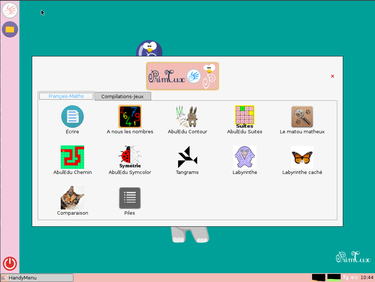Image resolution: width=375 pixels, height=282 pixels.
Task: Launch AbulEdu Chemin green maze icon
Action: (x=72, y=157)
